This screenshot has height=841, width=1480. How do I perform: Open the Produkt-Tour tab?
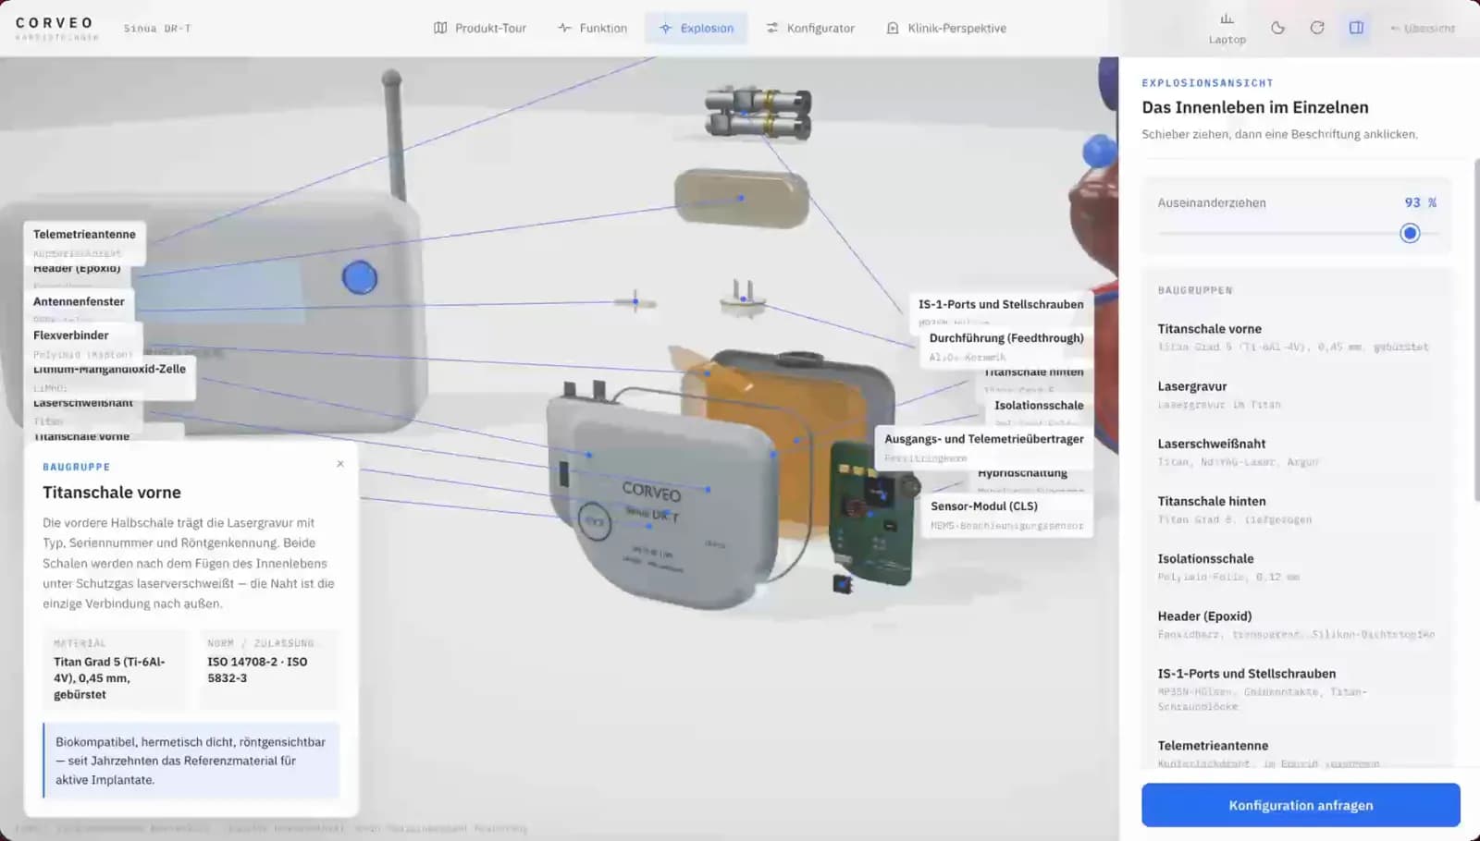coord(480,28)
